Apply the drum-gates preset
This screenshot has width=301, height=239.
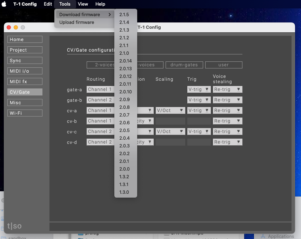pos(184,65)
